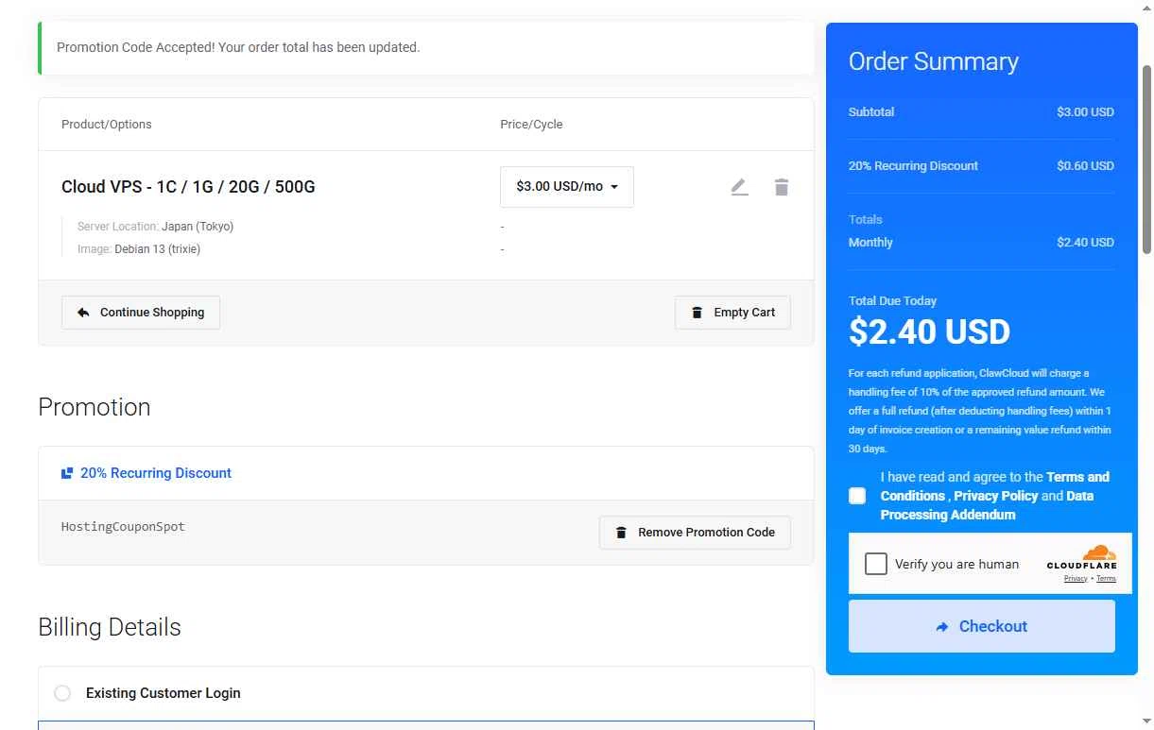Click the $2.40 USD total due amount
1154x730 pixels.
click(x=929, y=331)
